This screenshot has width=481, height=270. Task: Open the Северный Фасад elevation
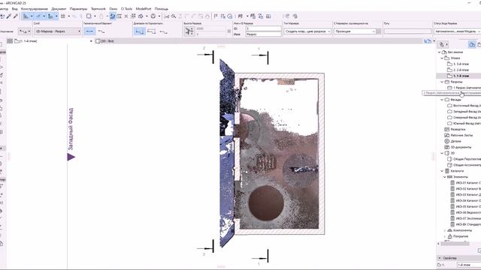pos(464,117)
